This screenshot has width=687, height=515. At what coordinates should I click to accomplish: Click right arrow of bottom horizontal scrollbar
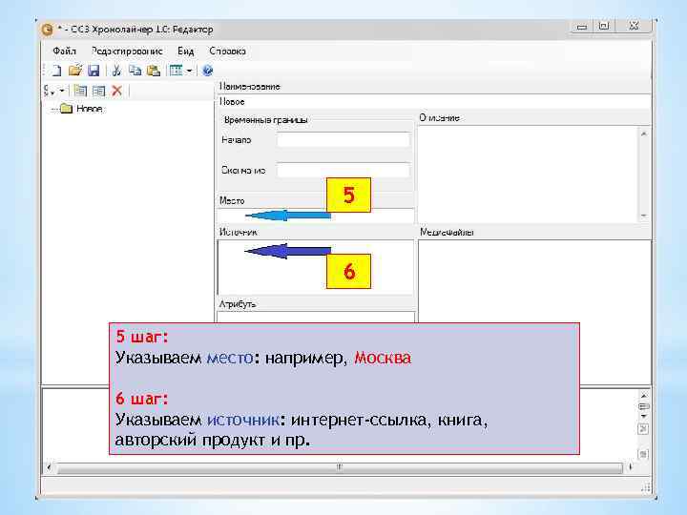631,467
